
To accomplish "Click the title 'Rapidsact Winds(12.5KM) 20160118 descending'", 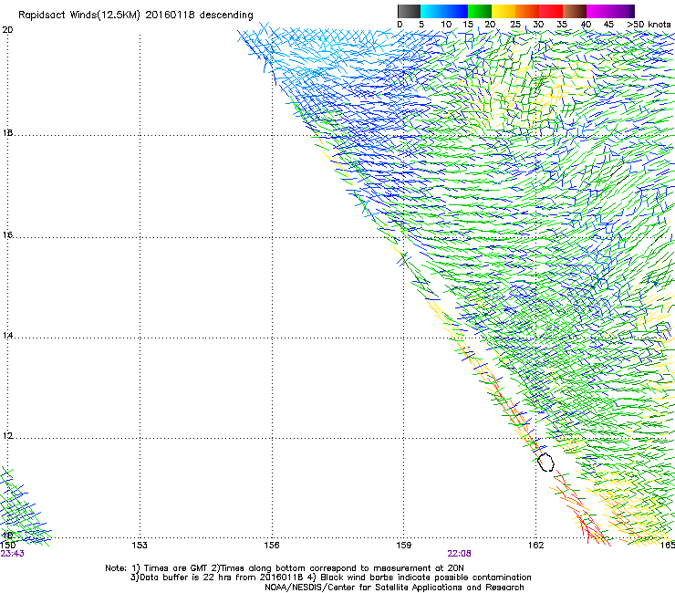I will (x=136, y=16).
